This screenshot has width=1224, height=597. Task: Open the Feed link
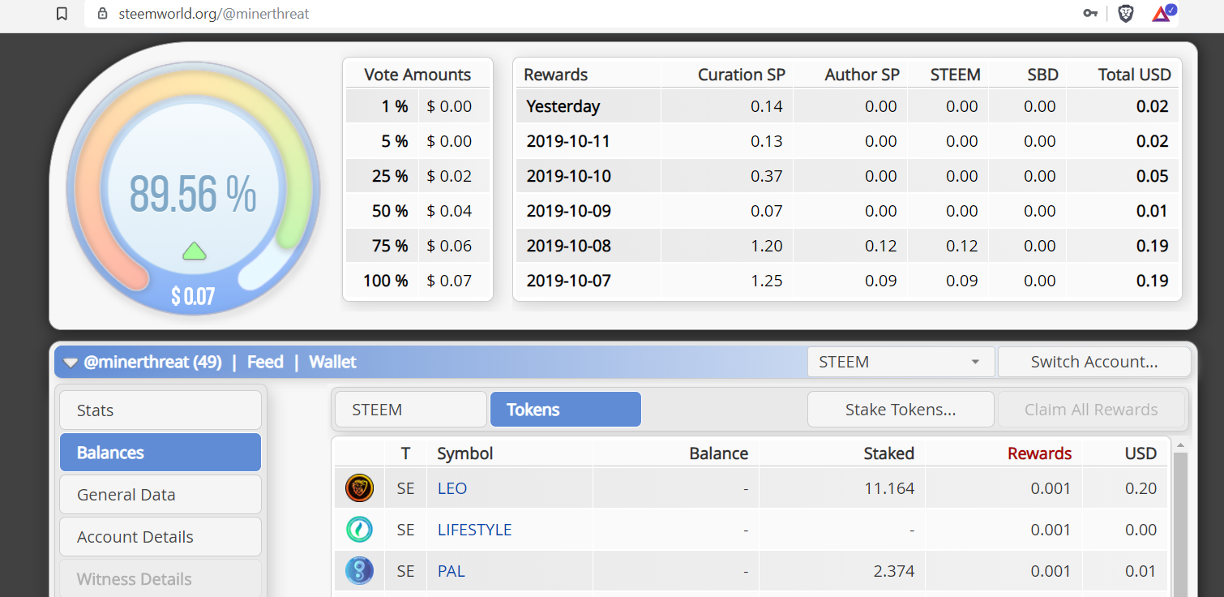[265, 362]
